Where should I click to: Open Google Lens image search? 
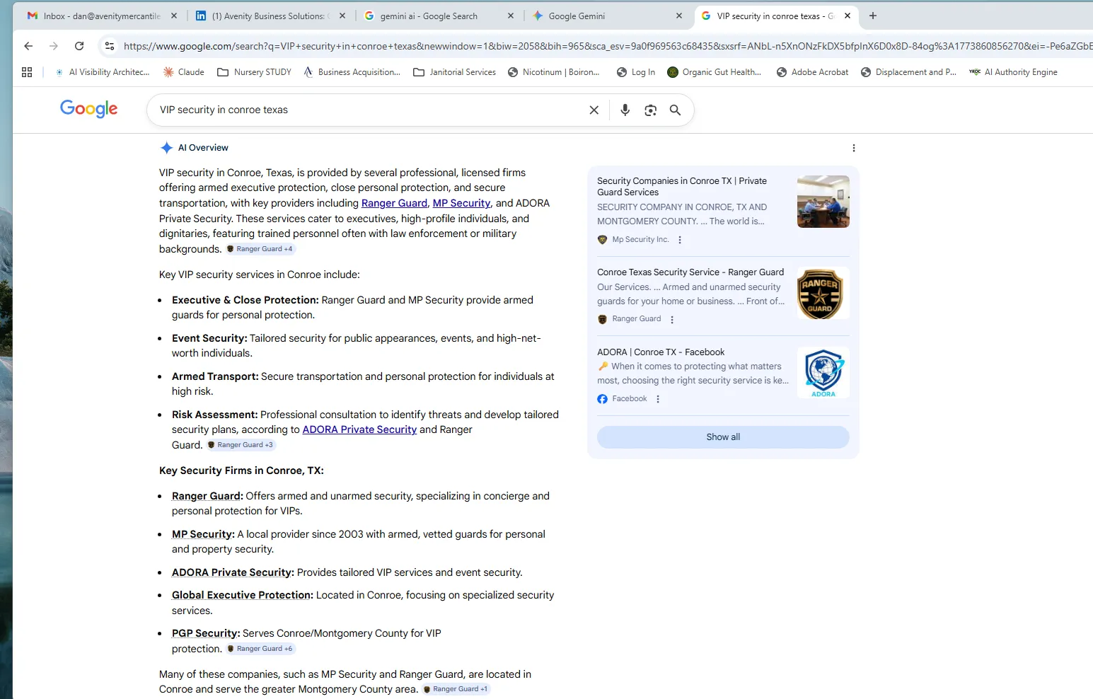[650, 110]
